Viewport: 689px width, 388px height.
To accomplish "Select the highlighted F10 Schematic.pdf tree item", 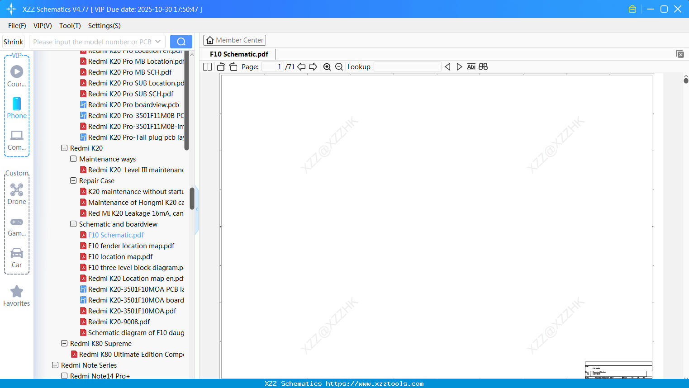I will (116, 235).
